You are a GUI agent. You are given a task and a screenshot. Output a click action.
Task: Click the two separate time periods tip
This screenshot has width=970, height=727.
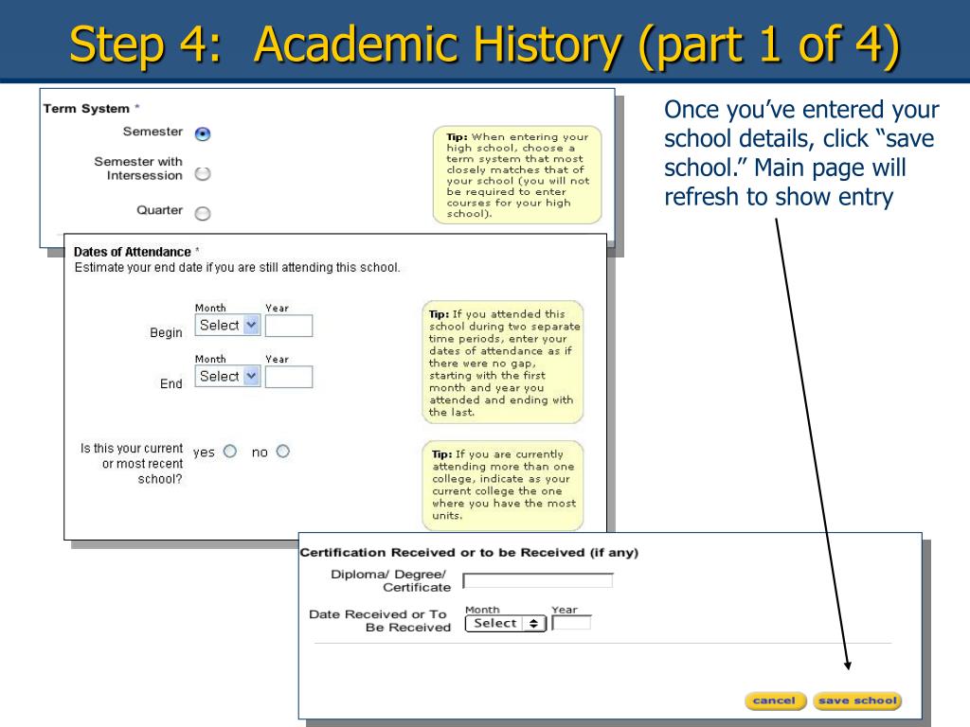(x=503, y=363)
